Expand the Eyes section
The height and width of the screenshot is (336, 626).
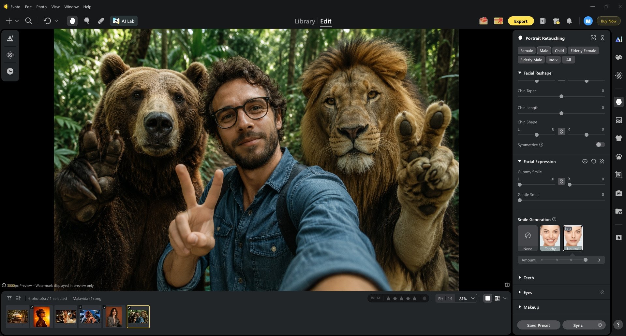click(x=520, y=292)
